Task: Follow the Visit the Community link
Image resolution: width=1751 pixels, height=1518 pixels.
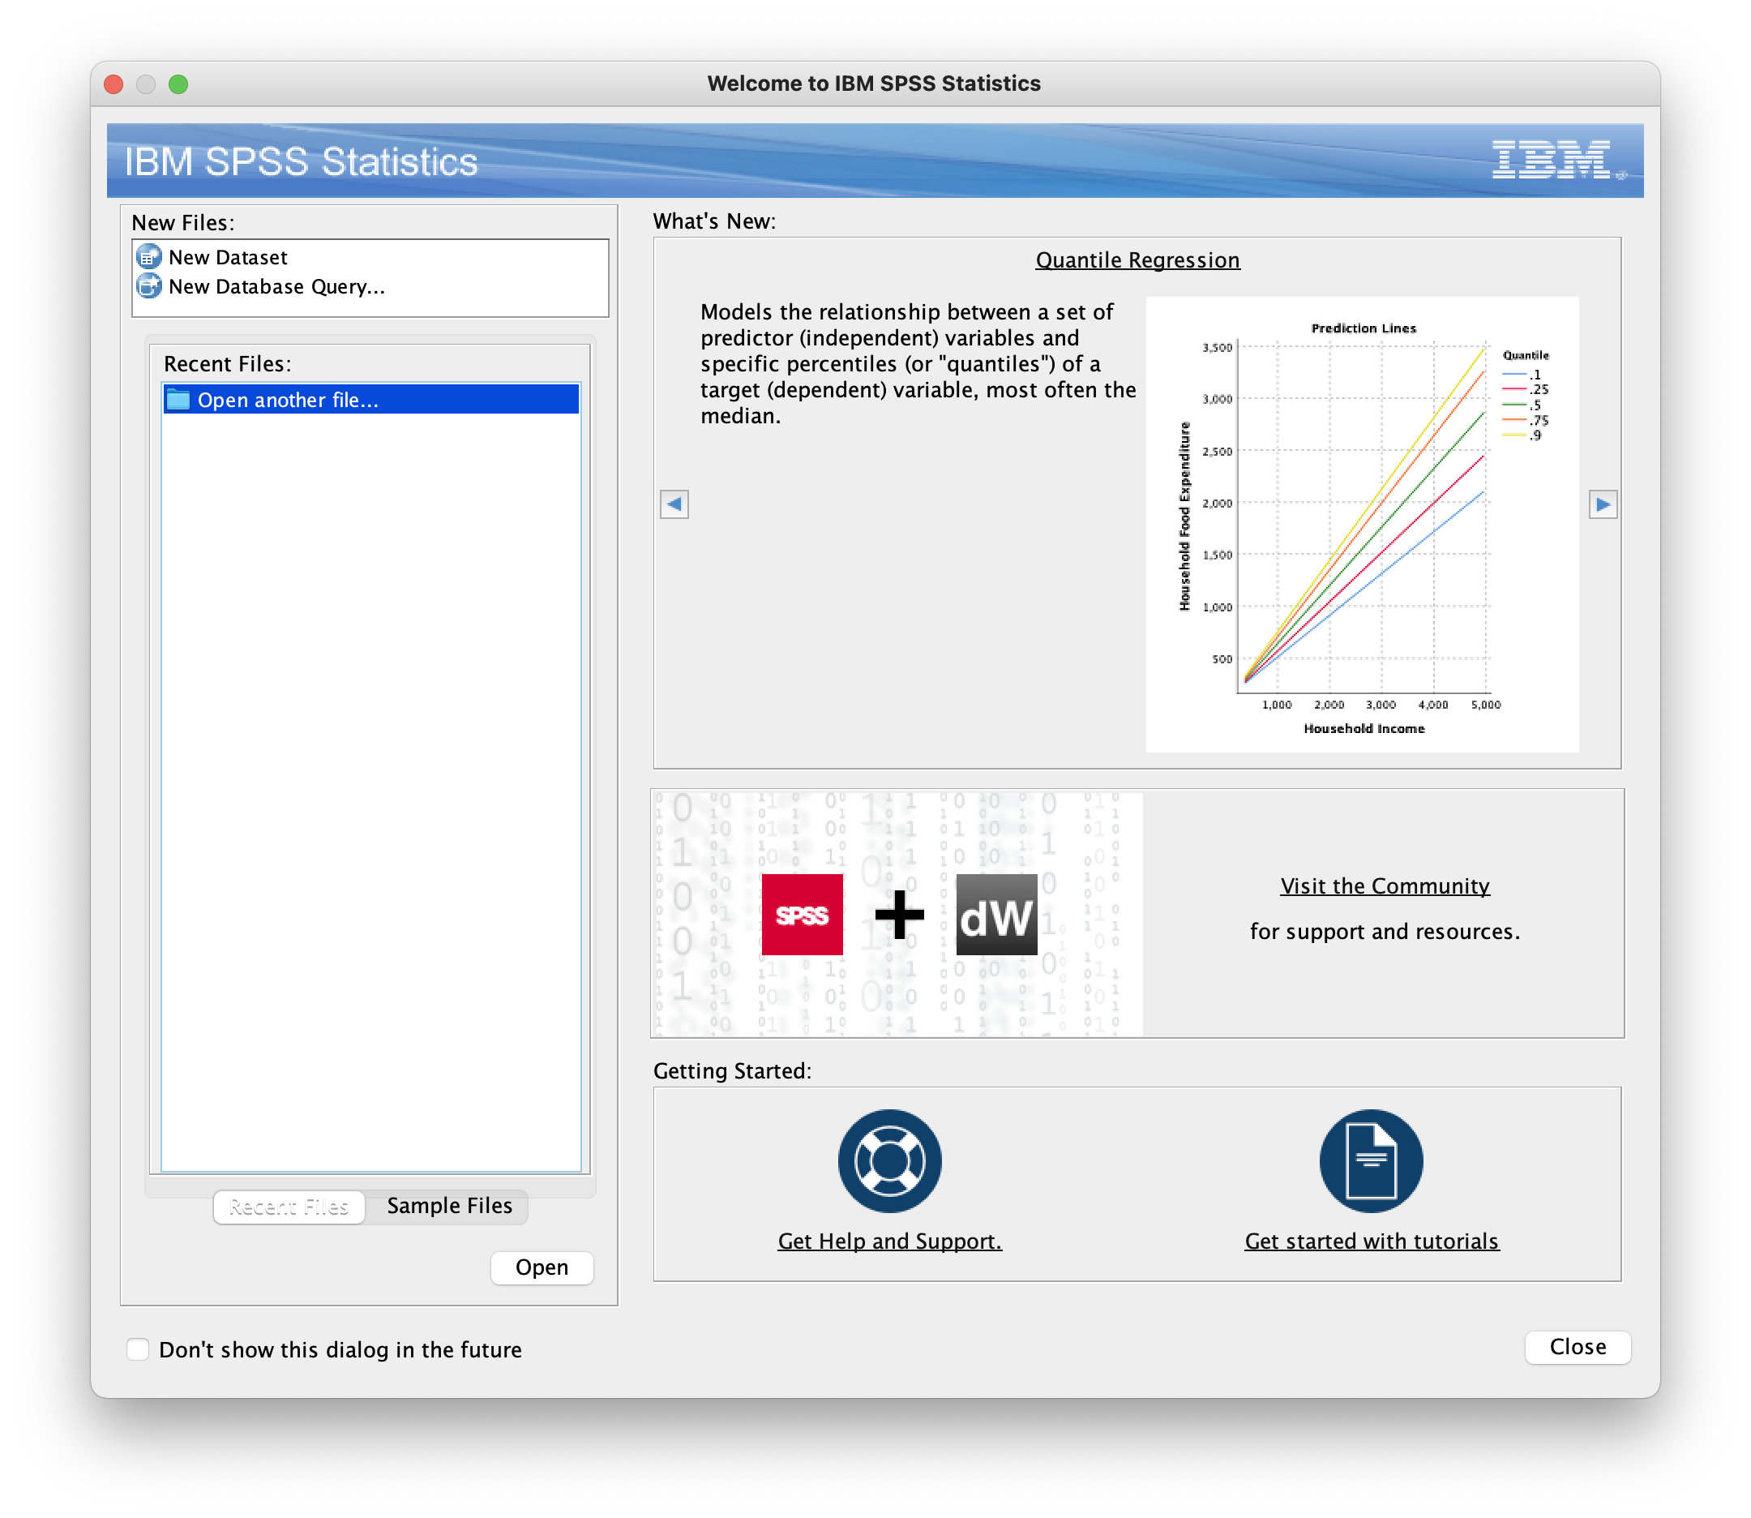Action: pos(1385,886)
